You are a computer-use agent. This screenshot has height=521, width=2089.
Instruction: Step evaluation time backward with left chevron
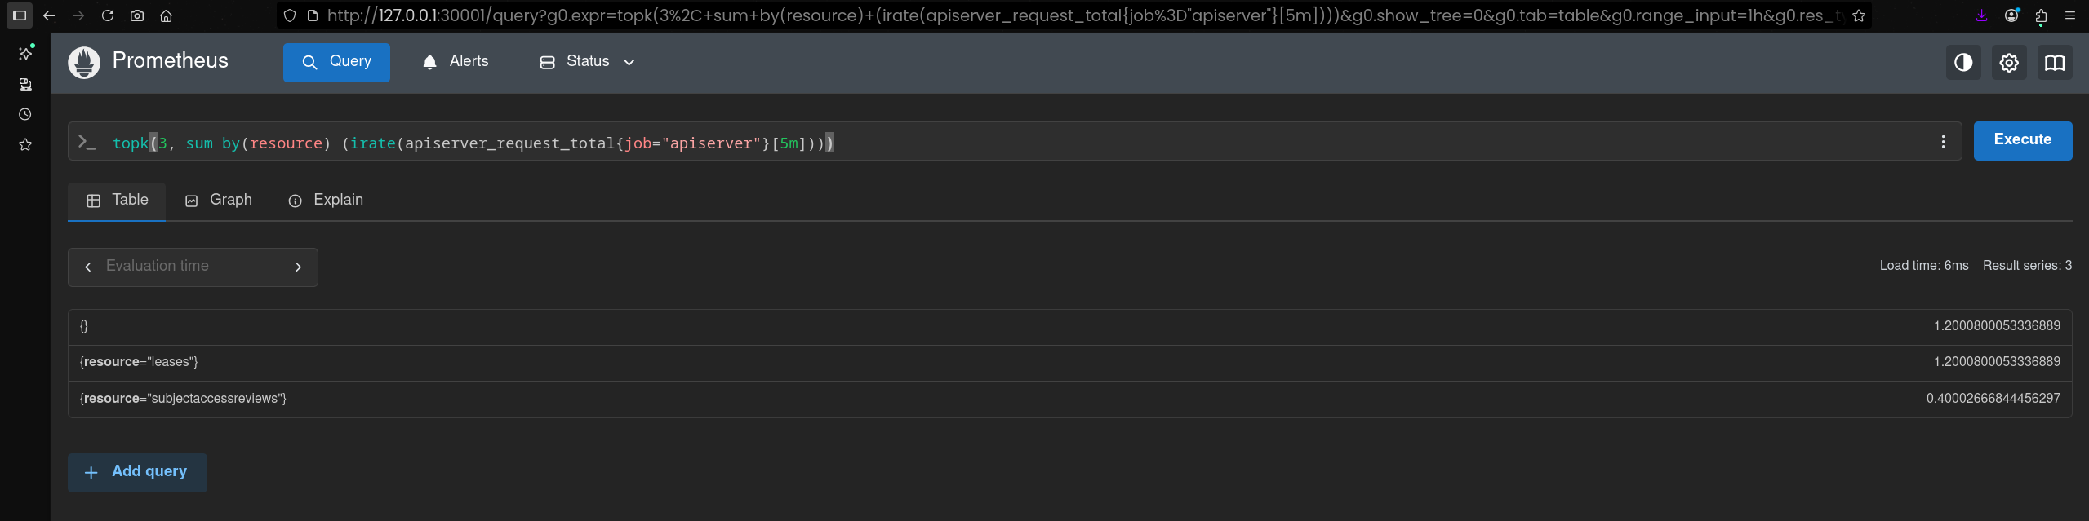pos(88,267)
